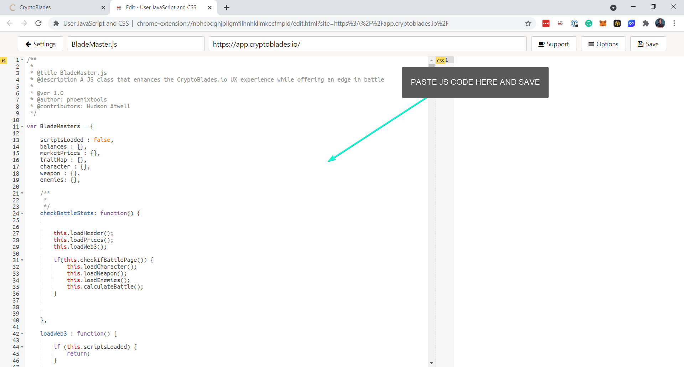
Task: Go back using the browser back arrow
Action: (x=10, y=24)
